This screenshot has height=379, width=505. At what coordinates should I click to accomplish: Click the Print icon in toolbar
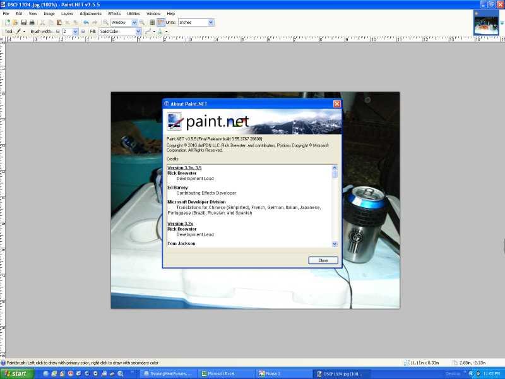(32, 22)
